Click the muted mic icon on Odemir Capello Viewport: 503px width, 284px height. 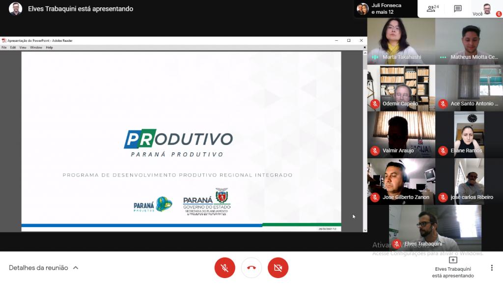[375, 104]
